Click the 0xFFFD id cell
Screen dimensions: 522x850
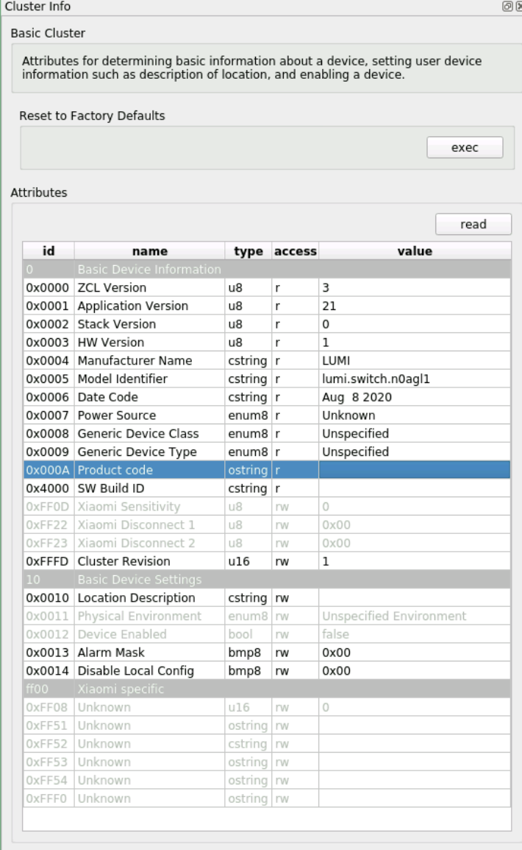(49, 561)
